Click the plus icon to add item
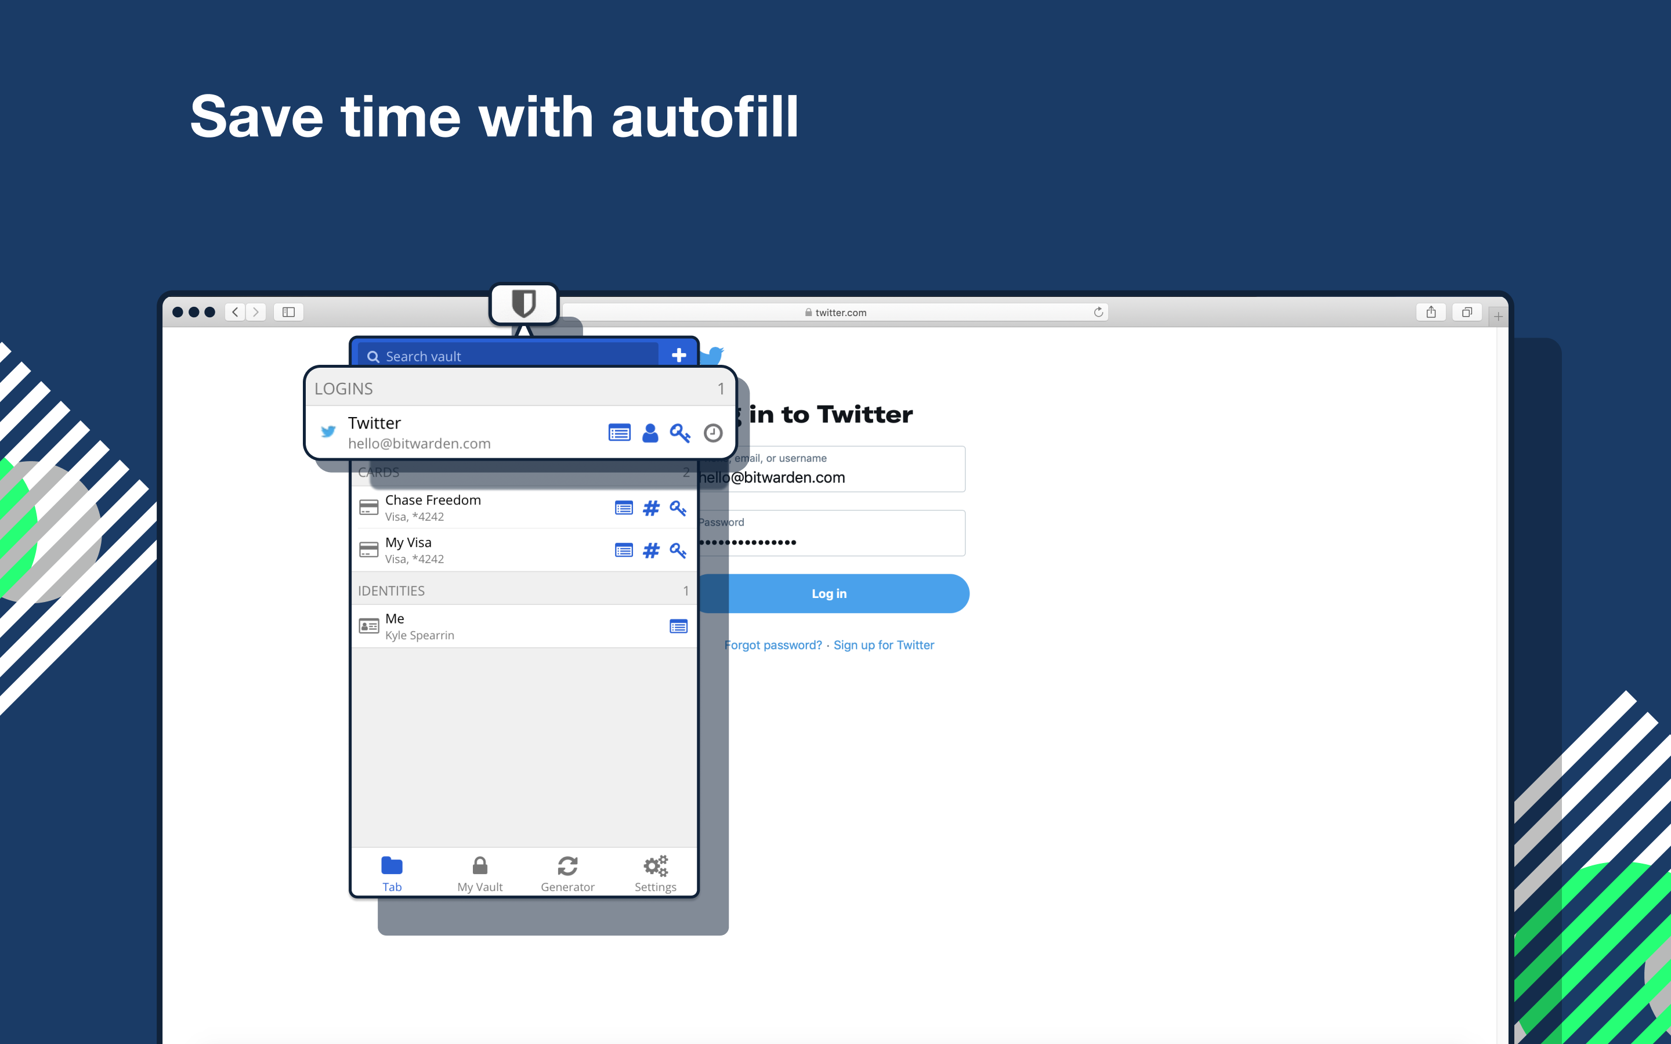 pyautogui.click(x=678, y=355)
